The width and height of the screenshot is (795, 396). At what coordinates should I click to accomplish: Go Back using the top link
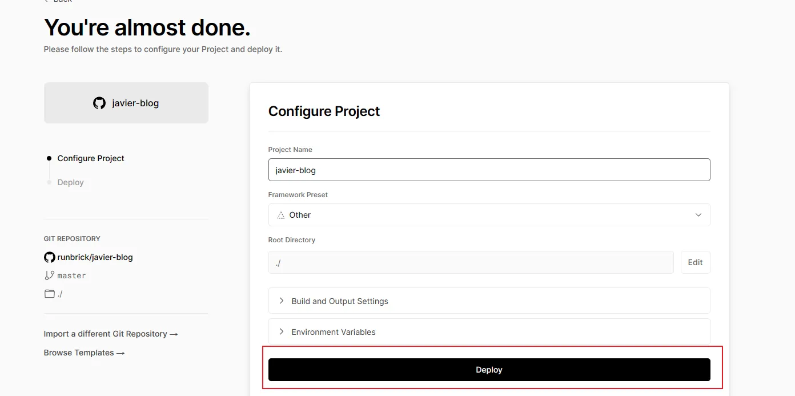coord(62,1)
